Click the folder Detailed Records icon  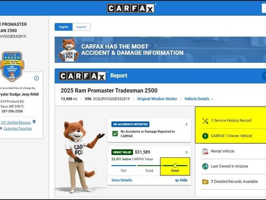click(205, 181)
